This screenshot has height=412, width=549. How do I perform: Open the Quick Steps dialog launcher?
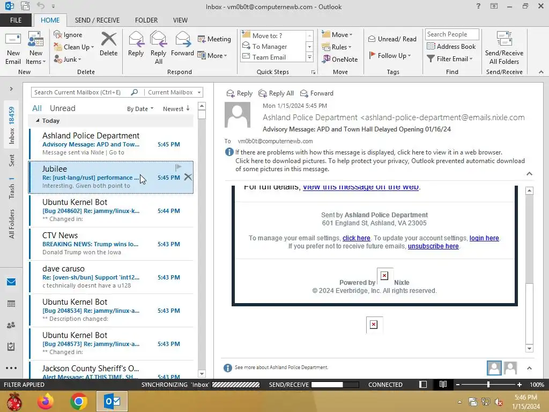tap(313, 72)
